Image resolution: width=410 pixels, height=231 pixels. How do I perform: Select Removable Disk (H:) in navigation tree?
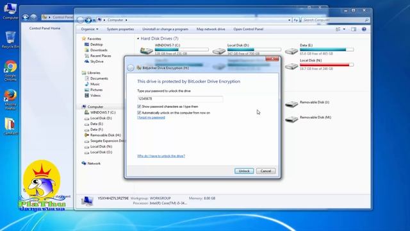point(105,135)
